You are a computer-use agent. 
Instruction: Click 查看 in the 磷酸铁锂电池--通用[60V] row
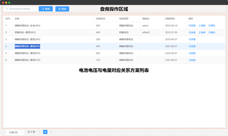(192, 53)
